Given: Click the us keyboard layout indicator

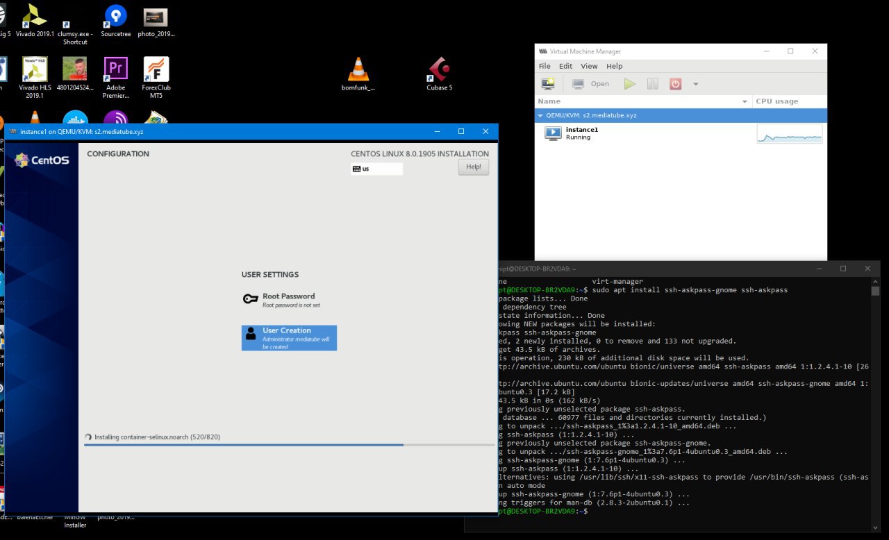Looking at the screenshot, I should point(376,169).
